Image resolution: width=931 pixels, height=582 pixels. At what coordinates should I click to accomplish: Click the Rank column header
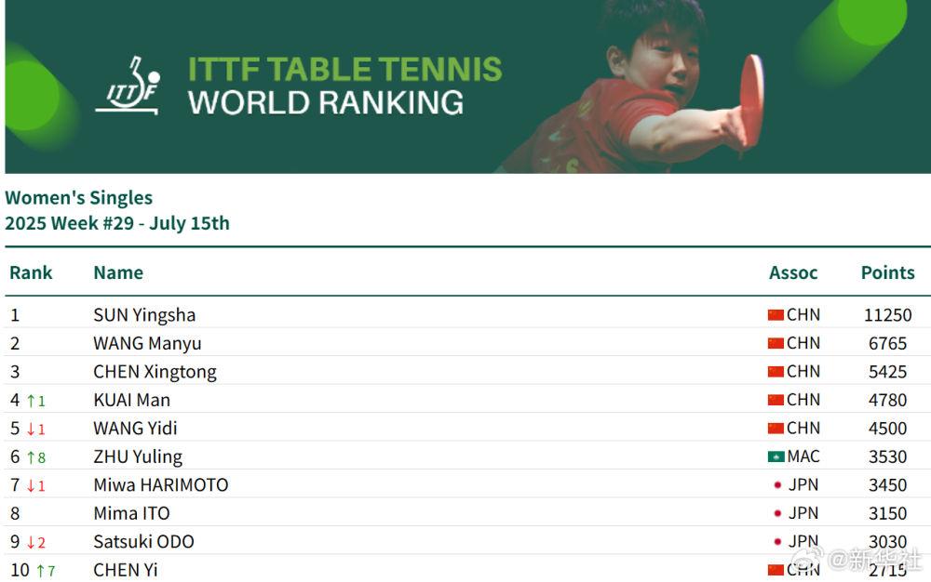tap(31, 272)
